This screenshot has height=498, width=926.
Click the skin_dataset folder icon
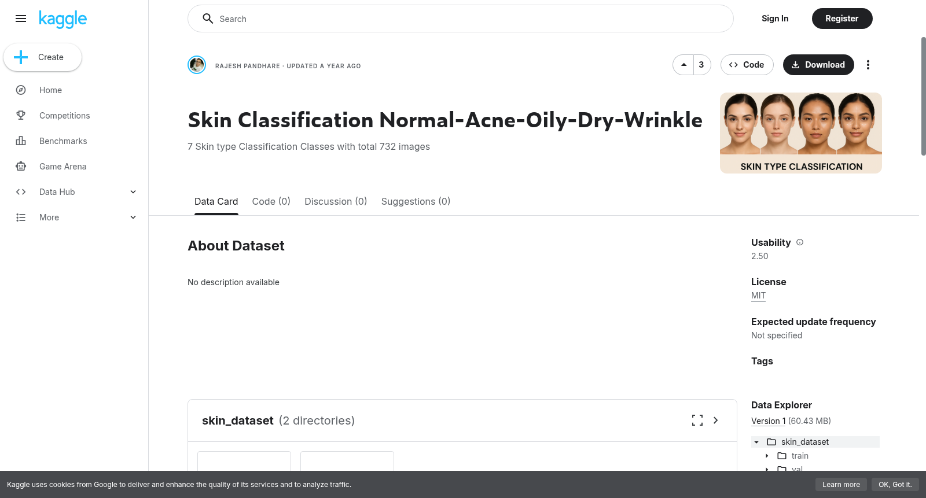(x=771, y=442)
